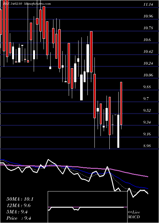This screenshot has height=223, width=159.
Task: Click the 10.06 price axis label
Action: 148,75
